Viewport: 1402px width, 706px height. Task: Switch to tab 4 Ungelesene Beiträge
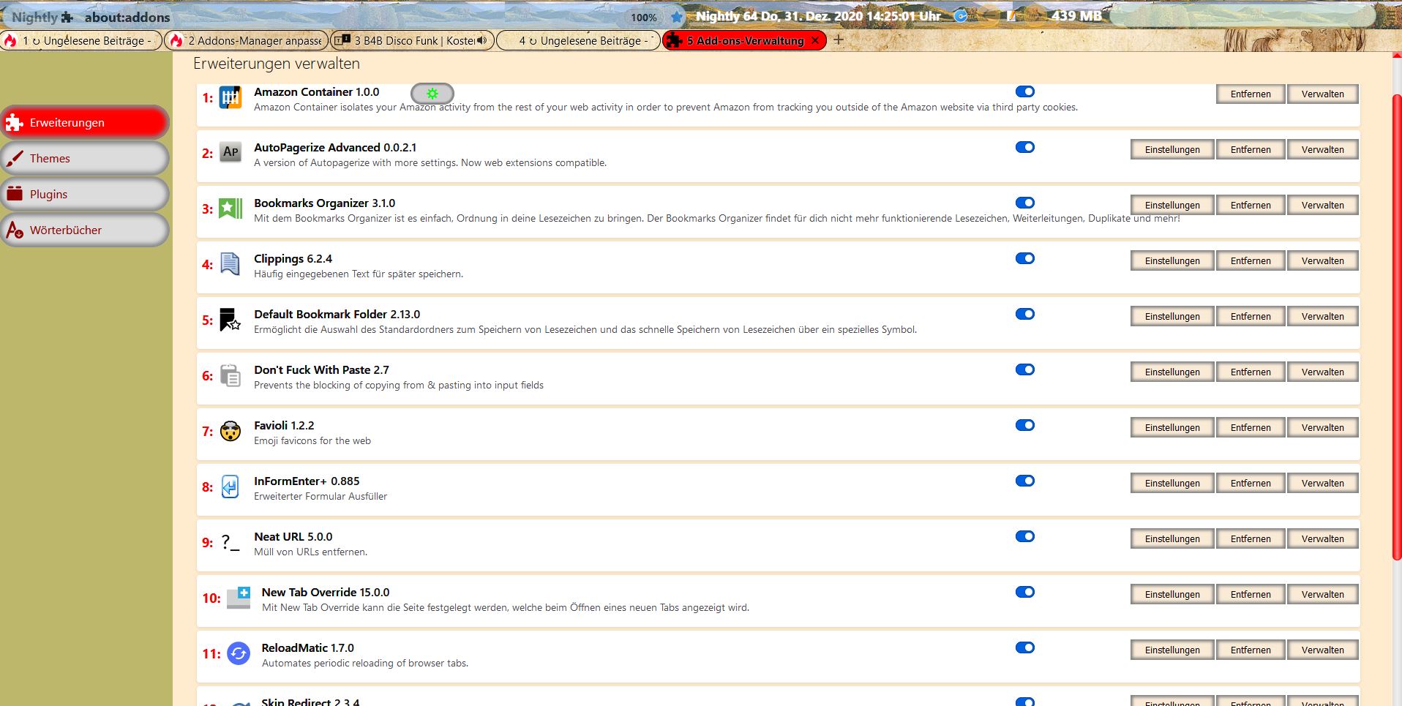[578, 41]
